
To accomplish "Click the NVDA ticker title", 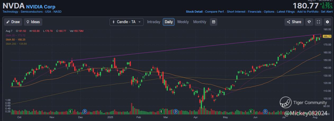I will click(x=13, y=6).
